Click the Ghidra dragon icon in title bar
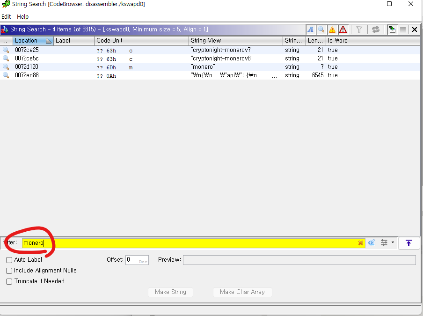The image size is (423, 316). click(6, 4)
